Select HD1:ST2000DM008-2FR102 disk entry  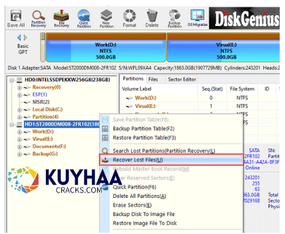click(x=62, y=125)
